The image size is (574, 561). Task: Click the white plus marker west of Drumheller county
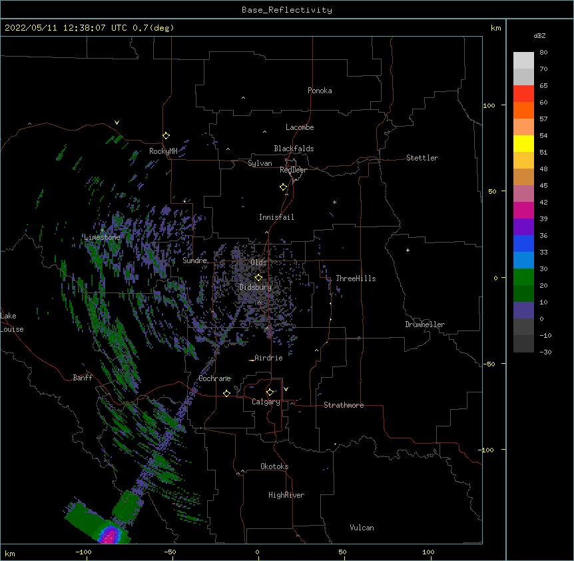pyautogui.click(x=408, y=250)
